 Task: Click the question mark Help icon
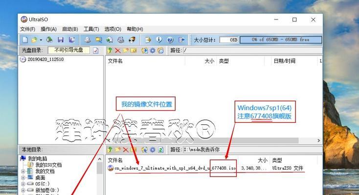pos(170,40)
